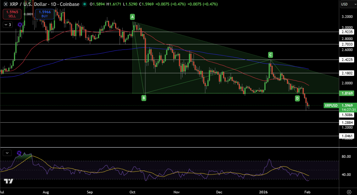Screen dimensions: 357x195
Task: Click Jul on the time axis
Action: (x=2, y=192)
